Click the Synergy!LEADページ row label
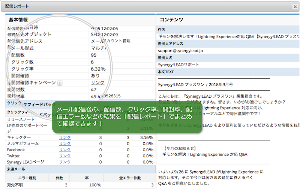 [x=25, y=162]
